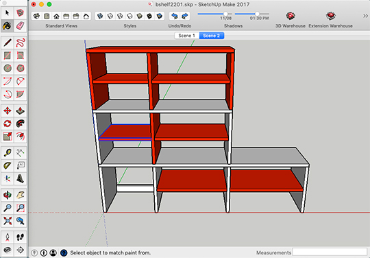
Task: Activate the Paint Bucket tool
Action: pyautogui.click(x=8, y=25)
